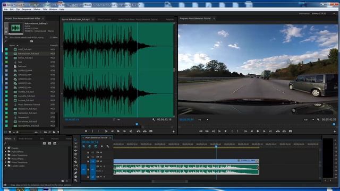Click Insert button in Source monitor
The image size is (340, 191).
tap(138, 131)
